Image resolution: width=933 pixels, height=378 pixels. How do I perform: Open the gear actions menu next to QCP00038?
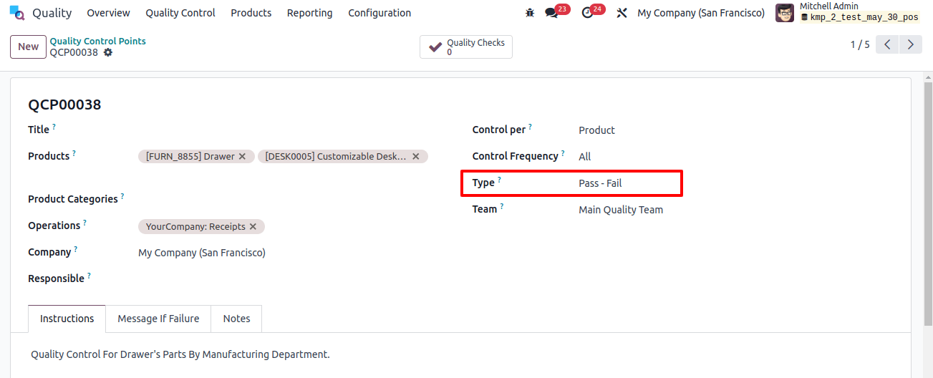coord(108,52)
